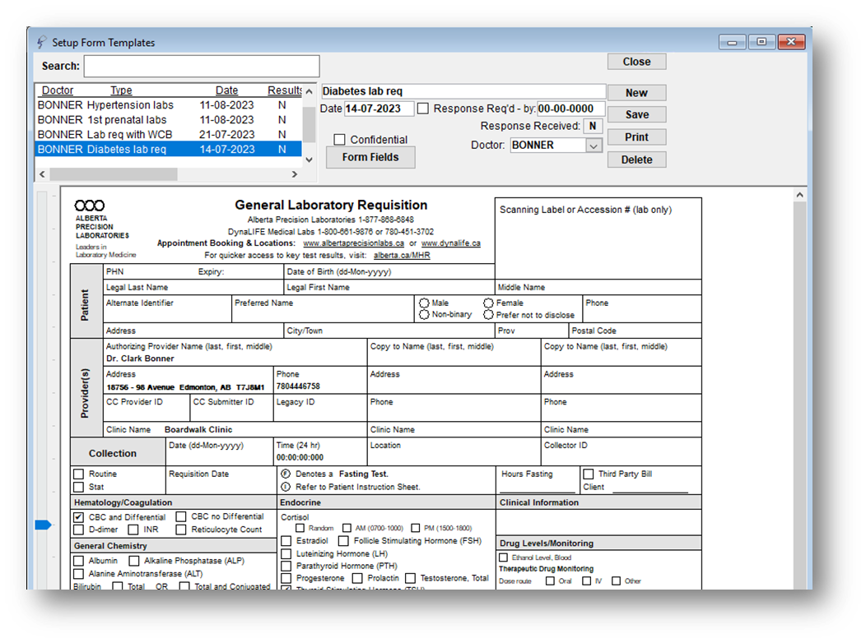Sort the template list by Date column
This screenshot has height=643, width=866.
coord(226,90)
